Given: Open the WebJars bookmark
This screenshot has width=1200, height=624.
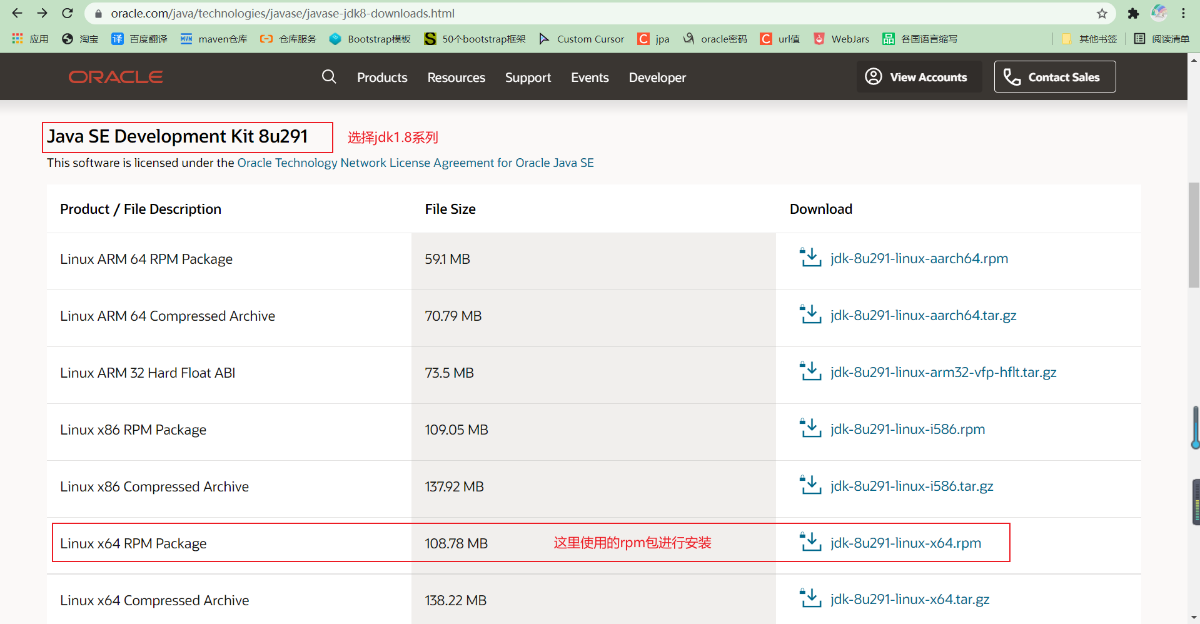Looking at the screenshot, I should tap(842, 39).
